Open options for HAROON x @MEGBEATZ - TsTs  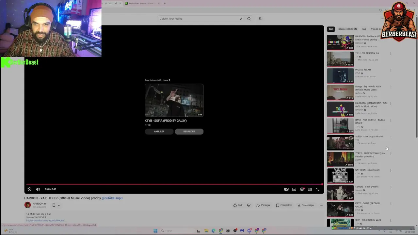coord(391,103)
